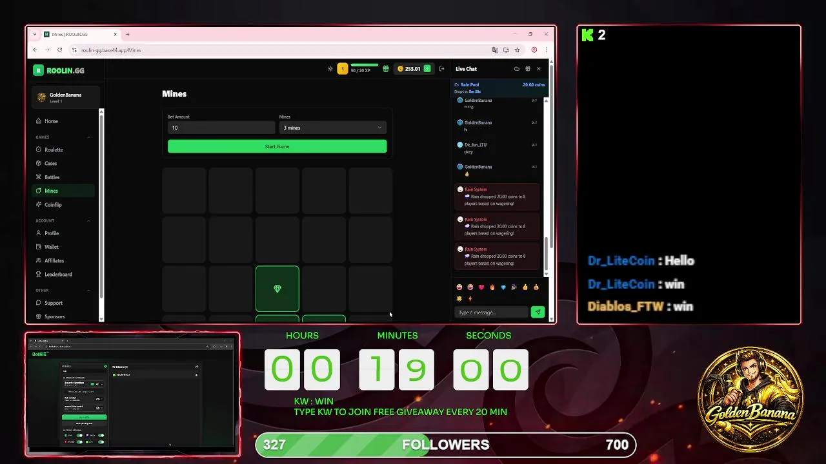826x464 pixels.
Task: Click the yellow level 1 badge
Action: point(343,69)
